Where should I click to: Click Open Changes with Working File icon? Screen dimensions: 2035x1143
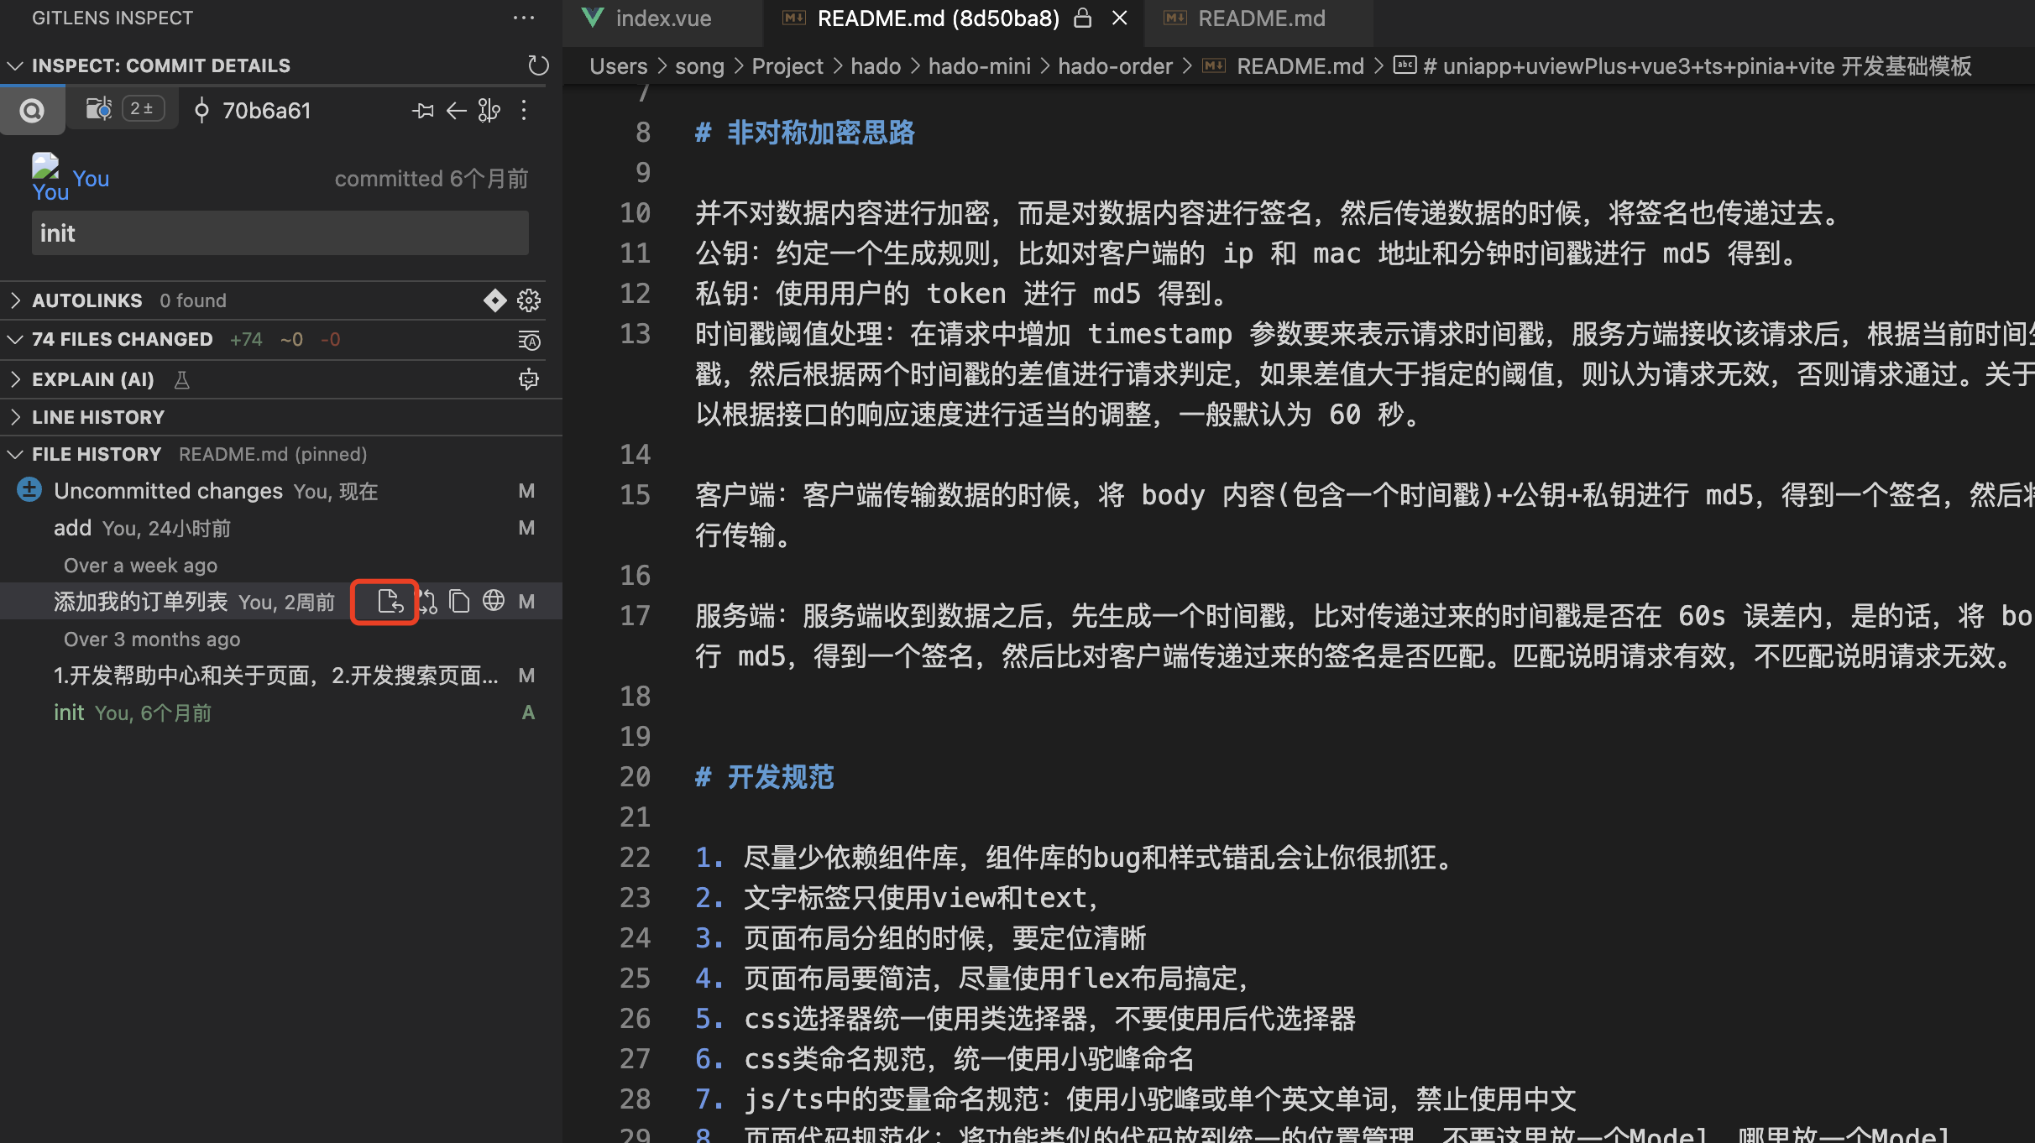coord(427,602)
